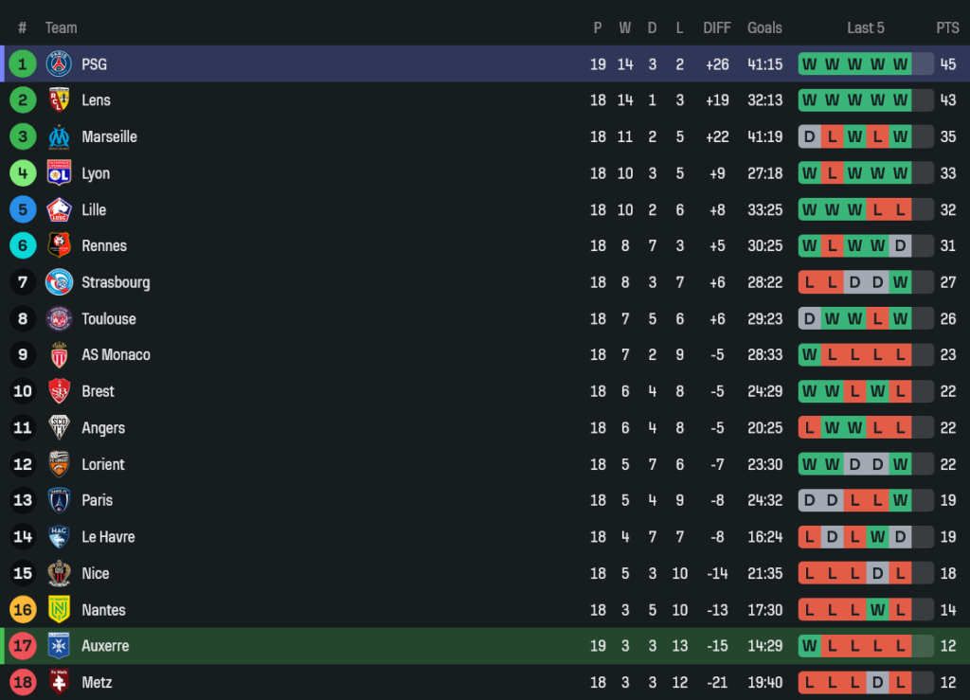Sort table by PTS column header
Screen dimensions: 970x700
click(947, 28)
